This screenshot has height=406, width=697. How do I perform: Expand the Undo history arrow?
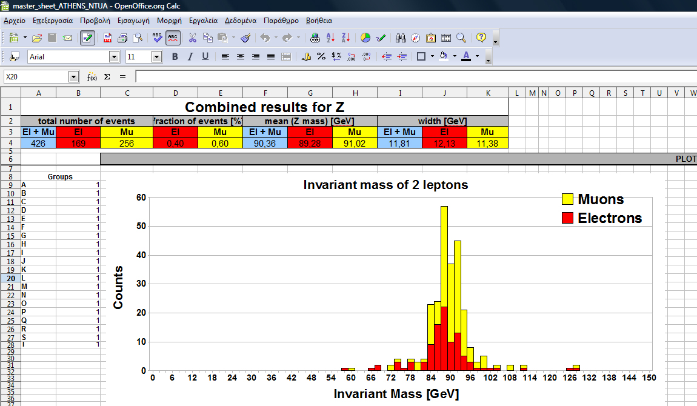coord(276,38)
